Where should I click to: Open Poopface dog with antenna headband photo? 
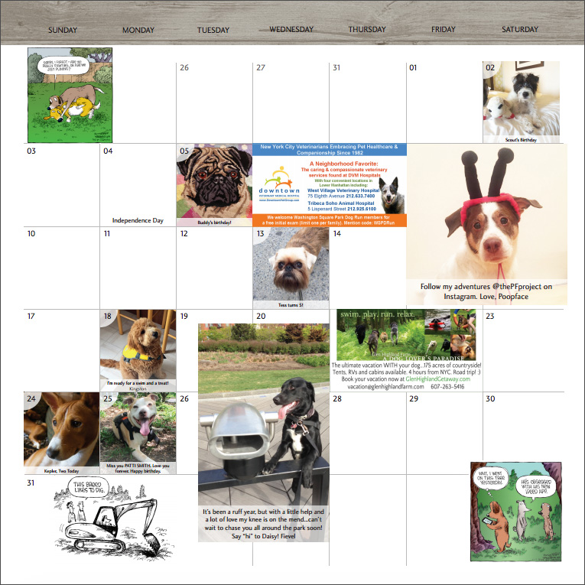coord(486,224)
